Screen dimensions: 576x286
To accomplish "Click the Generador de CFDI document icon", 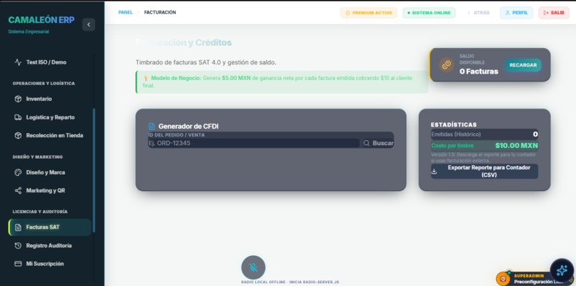I will click(152, 127).
